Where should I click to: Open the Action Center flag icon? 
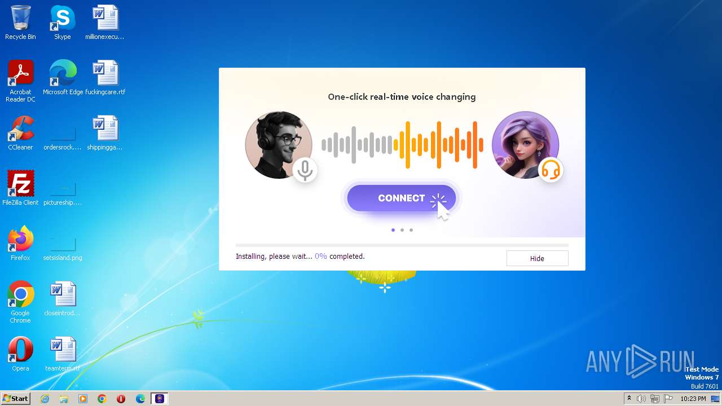[x=668, y=399]
